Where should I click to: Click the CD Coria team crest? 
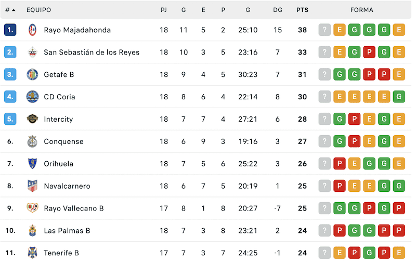(32, 97)
